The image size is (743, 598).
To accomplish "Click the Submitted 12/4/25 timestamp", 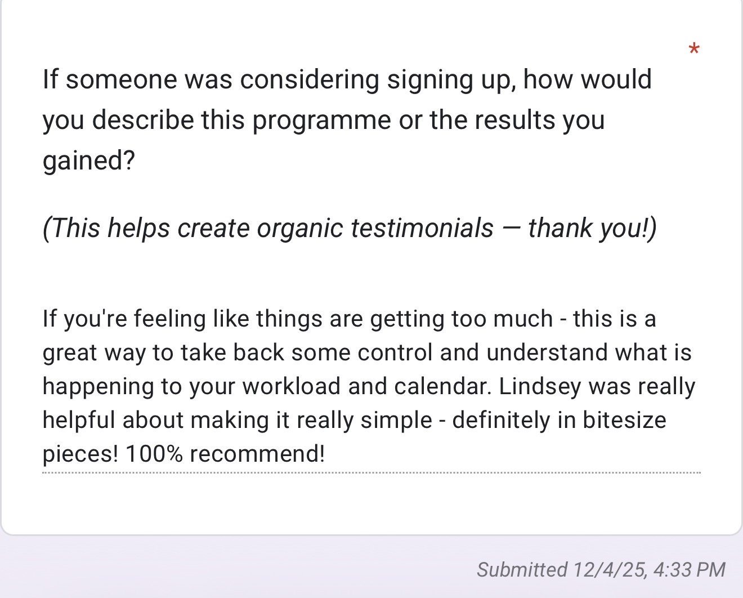I will click(601, 569).
